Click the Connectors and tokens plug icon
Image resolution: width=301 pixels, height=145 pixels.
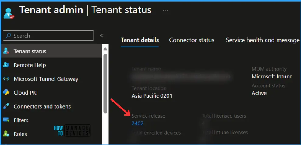tap(6, 106)
